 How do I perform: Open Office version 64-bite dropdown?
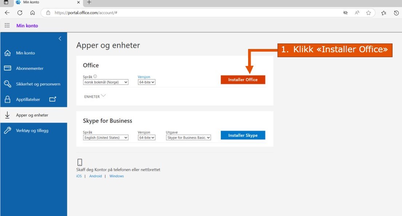147,82
